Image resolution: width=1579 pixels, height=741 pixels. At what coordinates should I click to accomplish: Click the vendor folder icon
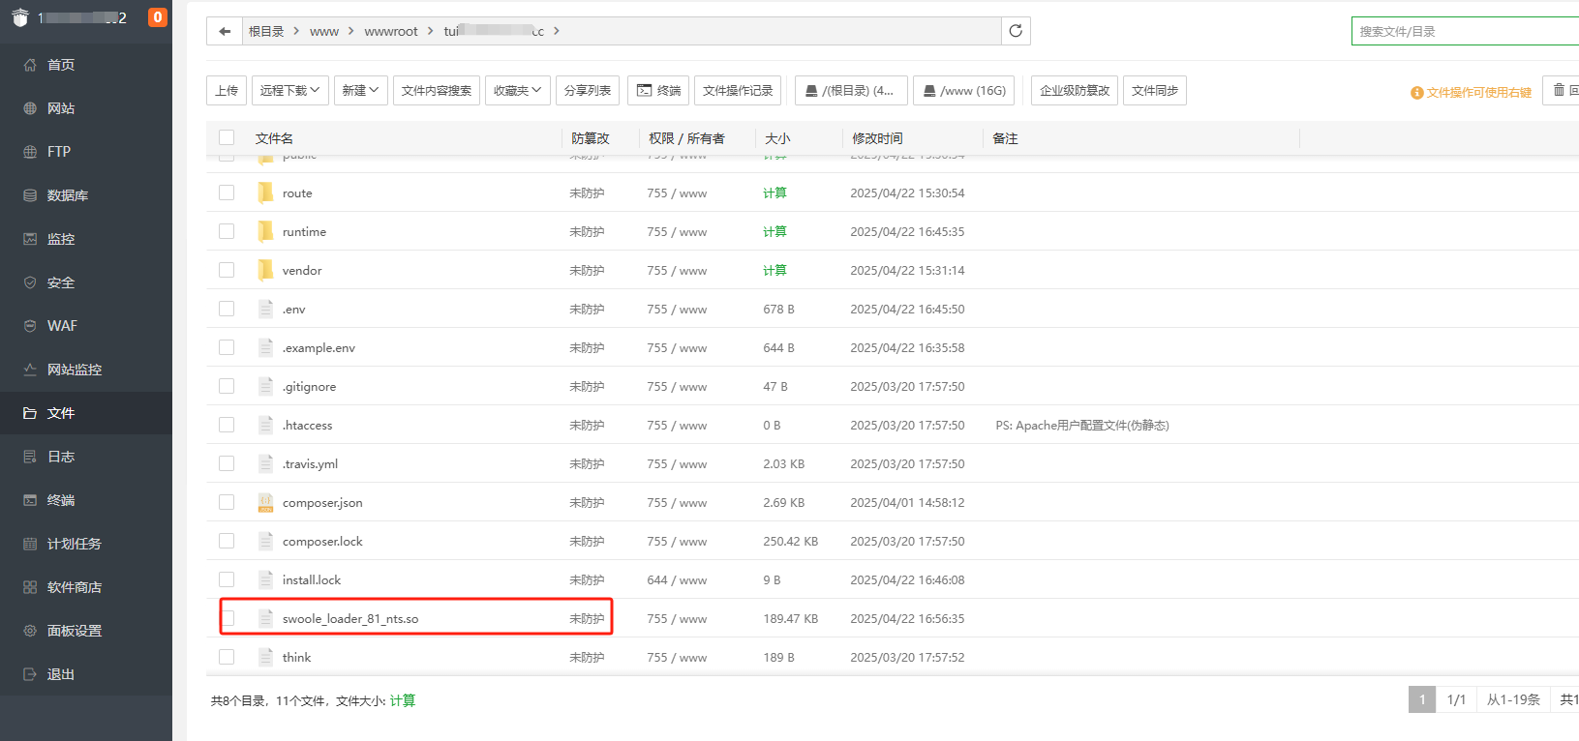(x=265, y=270)
